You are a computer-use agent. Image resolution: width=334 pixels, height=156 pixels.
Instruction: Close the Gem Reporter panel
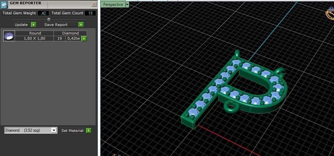coord(94,5)
